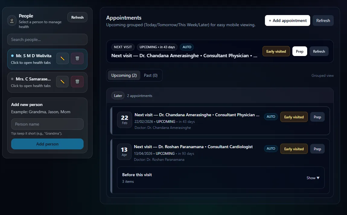Click the 13 Apr date badge
The height and width of the screenshot is (215, 347).
(124, 152)
